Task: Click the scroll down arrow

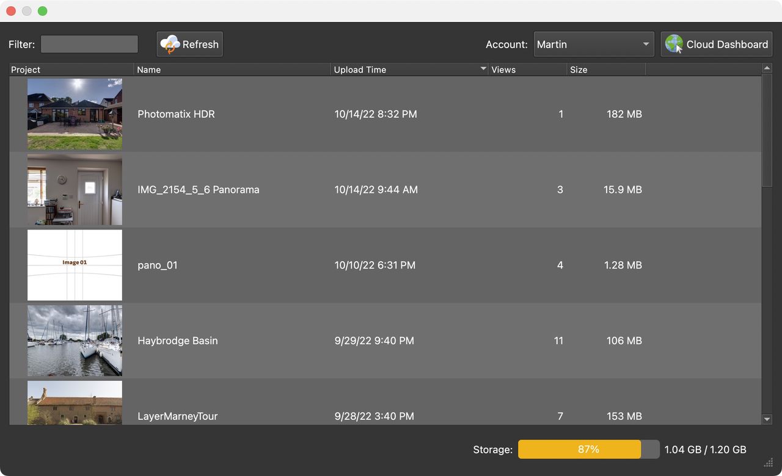Action: pyautogui.click(x=767, y=419)
